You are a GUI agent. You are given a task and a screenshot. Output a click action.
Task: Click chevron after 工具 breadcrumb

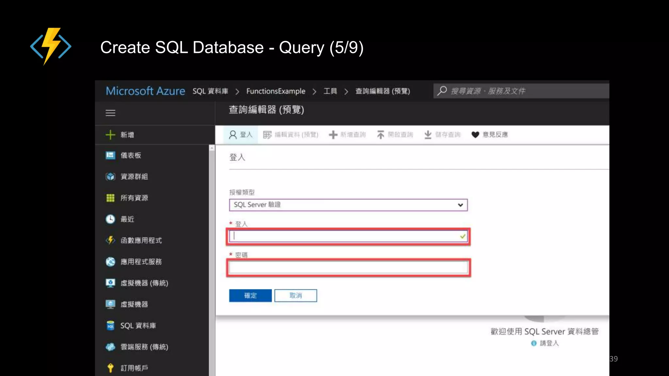point(346,91)
